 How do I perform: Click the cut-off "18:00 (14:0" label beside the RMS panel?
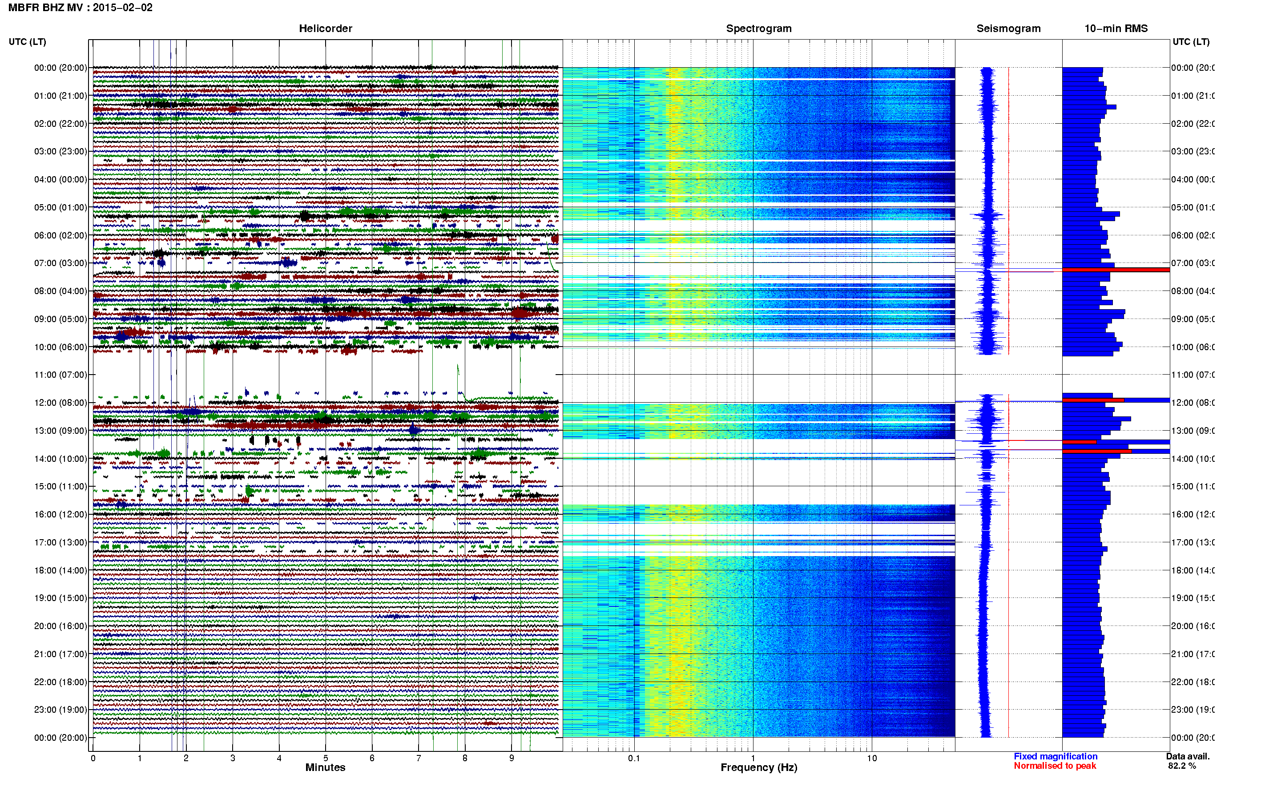[1193, 571]
